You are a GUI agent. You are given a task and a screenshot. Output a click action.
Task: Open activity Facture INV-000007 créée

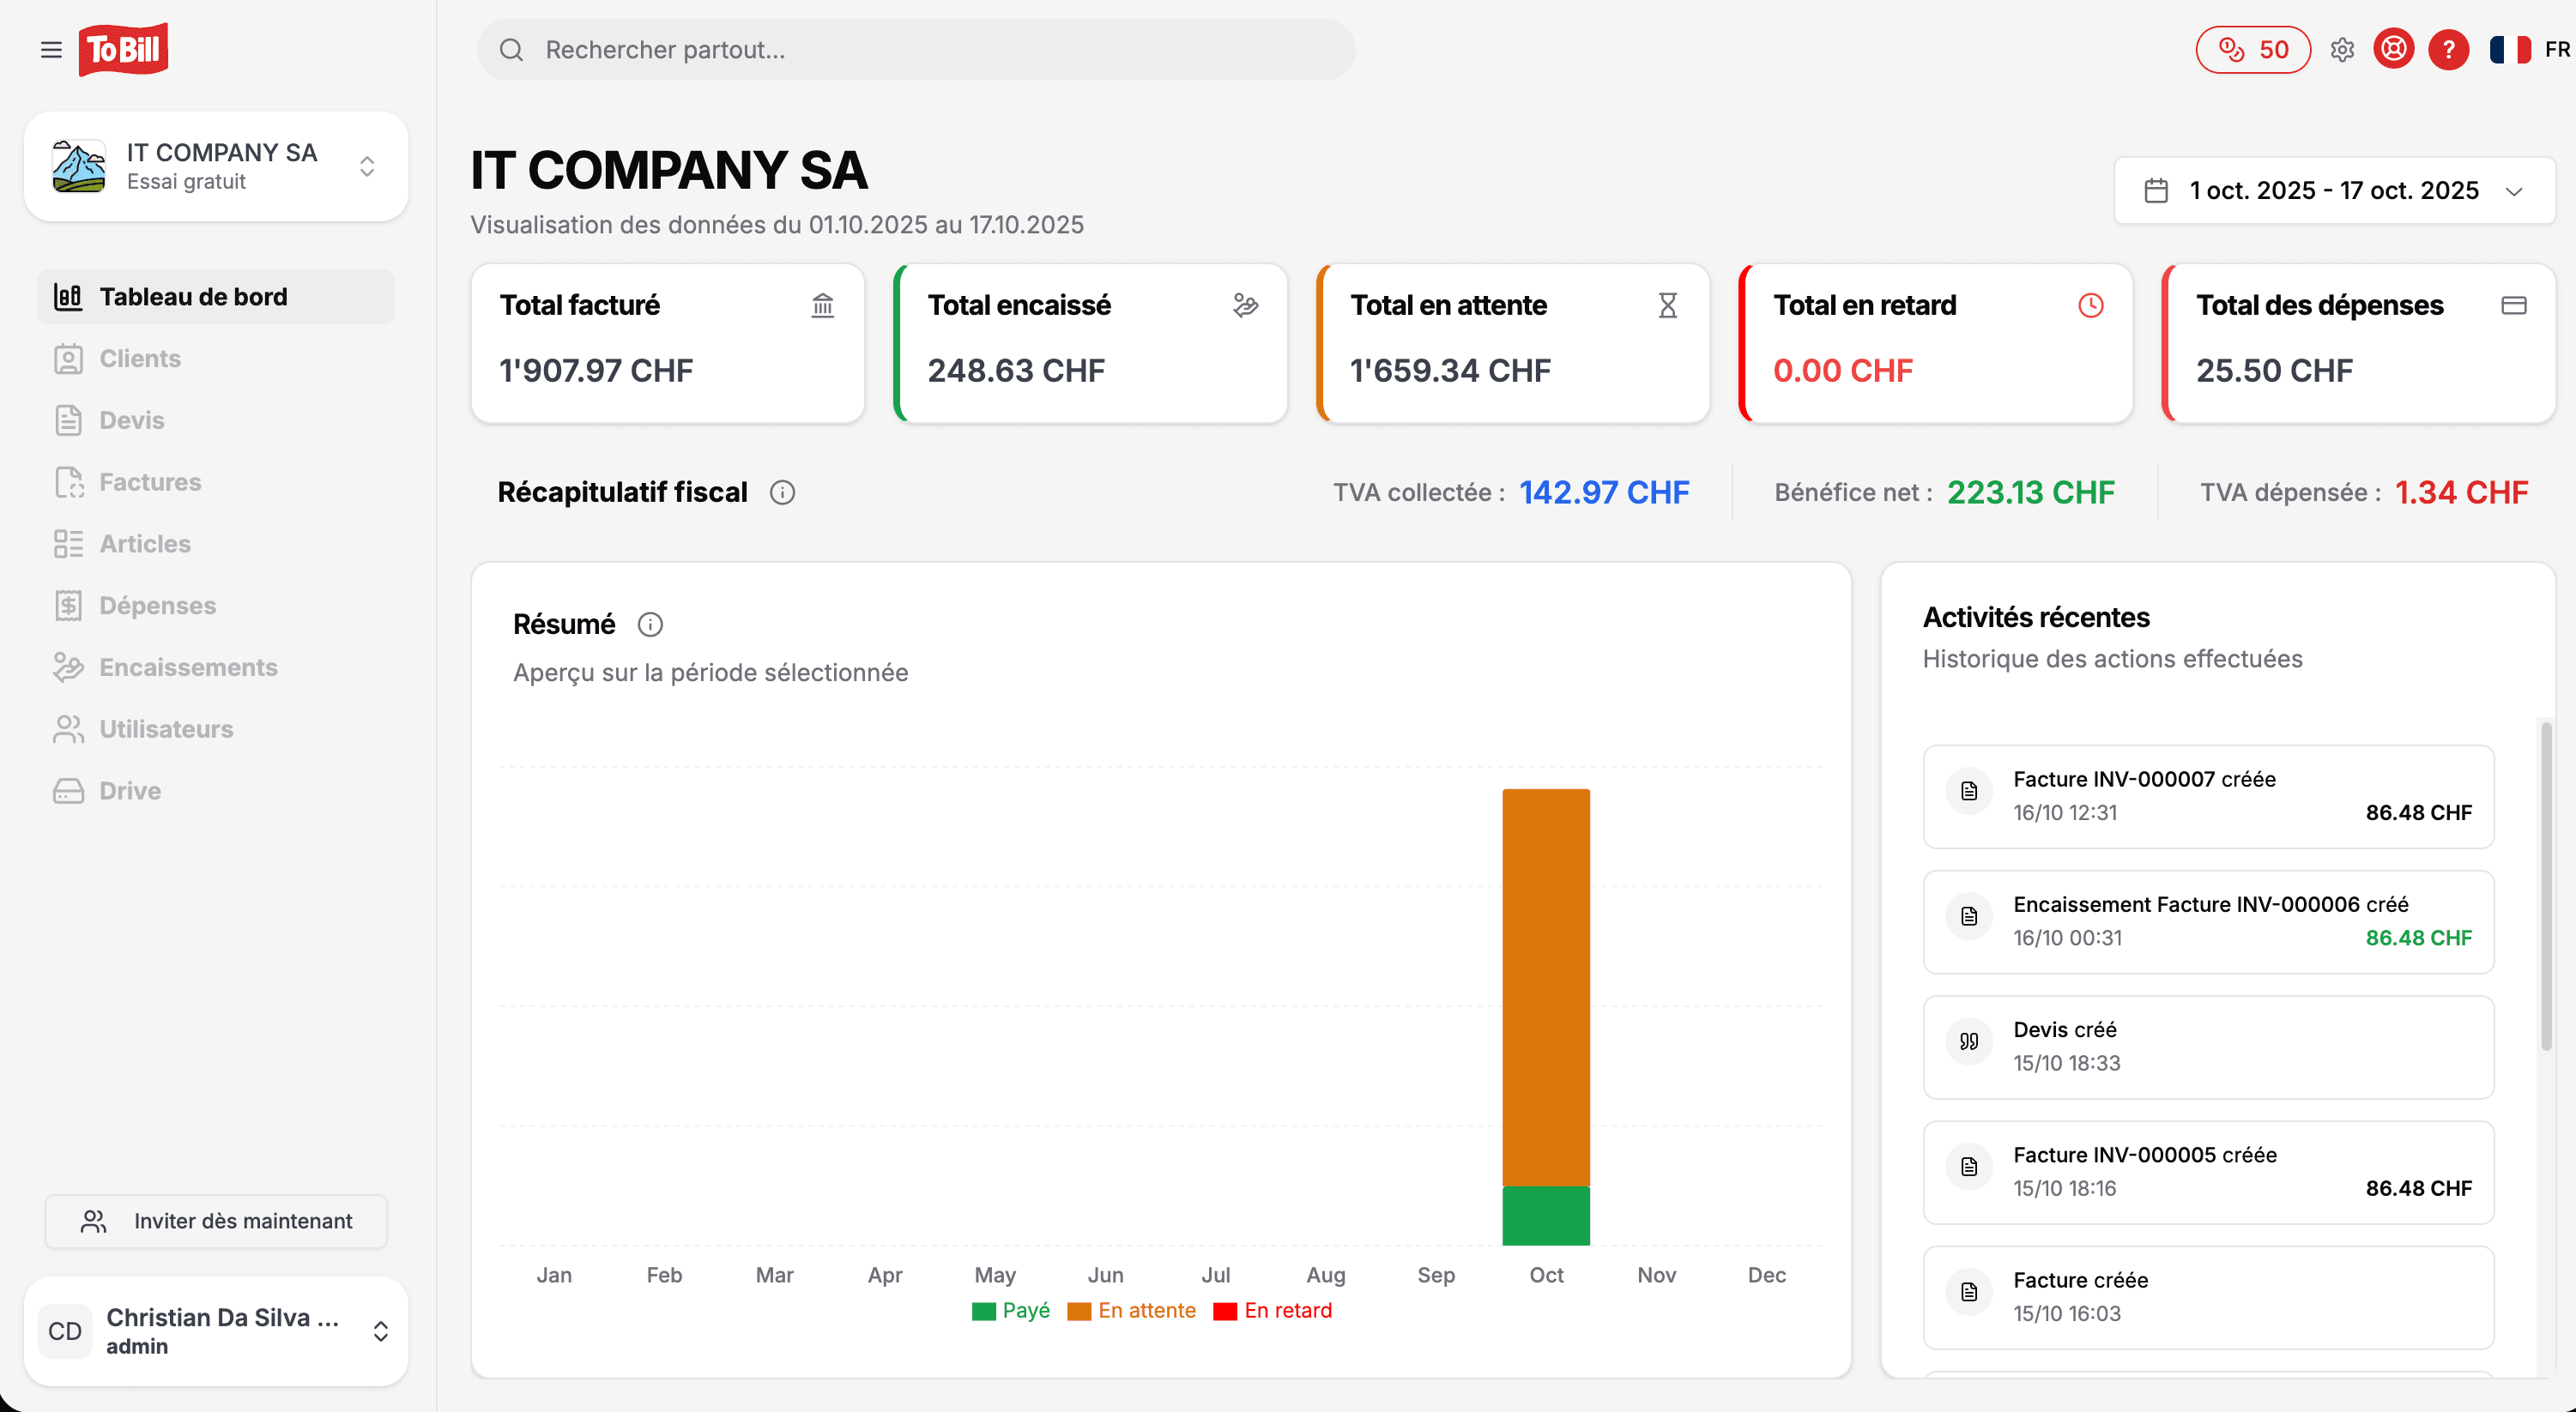pyautogui.click(x=2208, y=796)
